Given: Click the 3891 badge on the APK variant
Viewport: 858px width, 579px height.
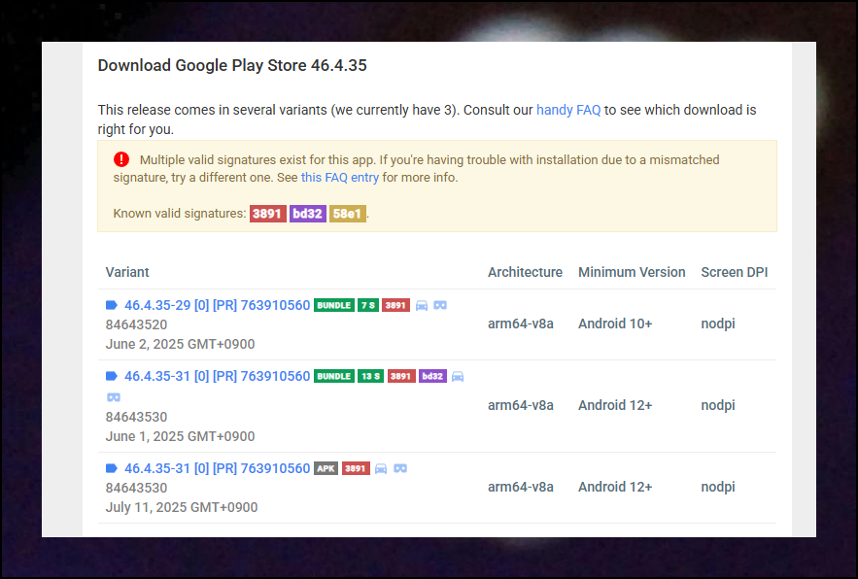Looking at the screenshot, I should click(x=356, y=468).
